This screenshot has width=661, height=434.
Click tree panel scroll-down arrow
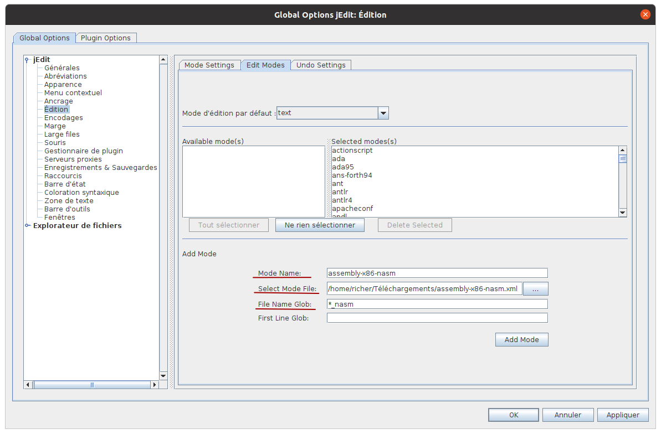click(x=163, y=375)
